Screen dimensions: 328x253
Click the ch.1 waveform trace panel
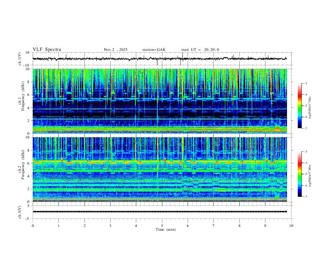click(163, 59)
